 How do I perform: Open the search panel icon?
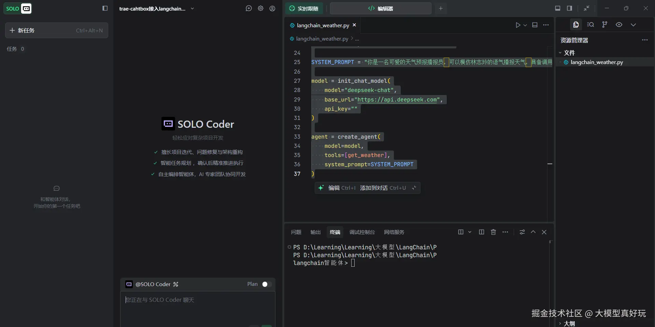(x=590, y=25)
